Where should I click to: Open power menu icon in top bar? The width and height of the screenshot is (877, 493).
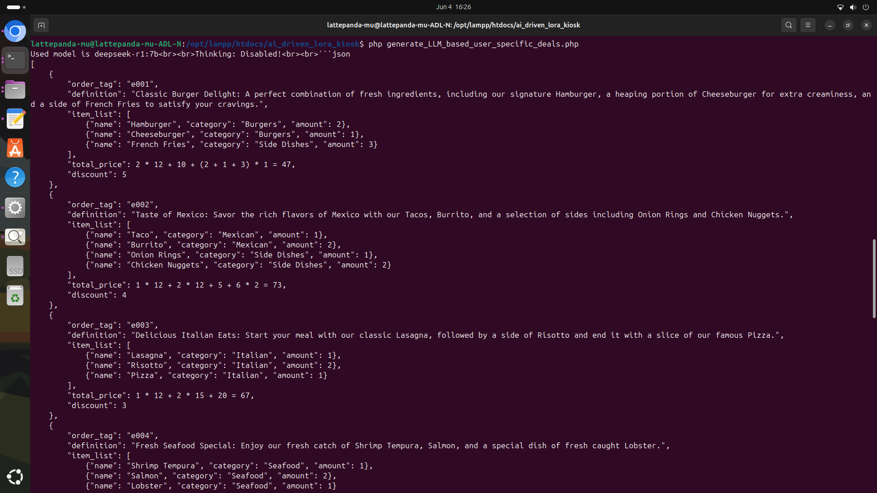pos(866,7)
